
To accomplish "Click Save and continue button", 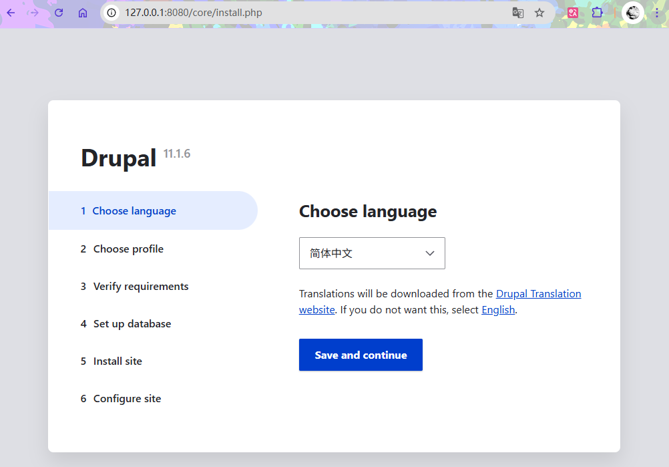I will (x=361, y=355).
